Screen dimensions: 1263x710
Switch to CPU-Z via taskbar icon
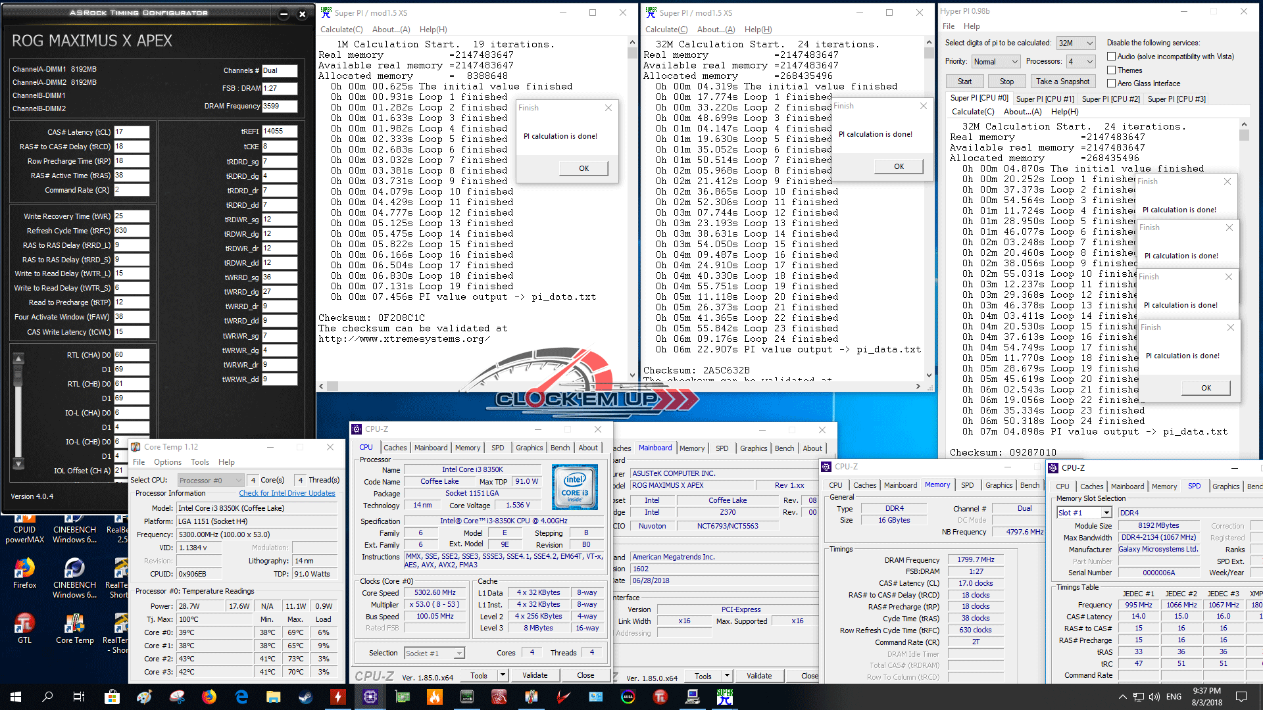pyautogui.click(x=370, y=697)
